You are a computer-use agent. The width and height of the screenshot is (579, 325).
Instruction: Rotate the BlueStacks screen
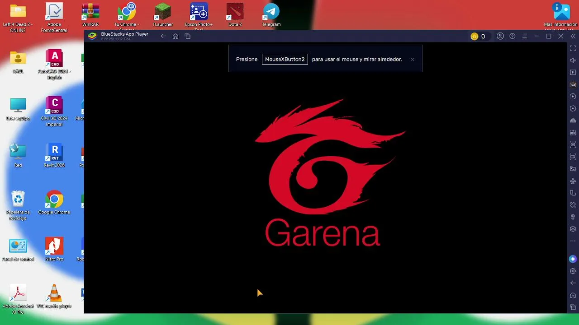[573, 205]
